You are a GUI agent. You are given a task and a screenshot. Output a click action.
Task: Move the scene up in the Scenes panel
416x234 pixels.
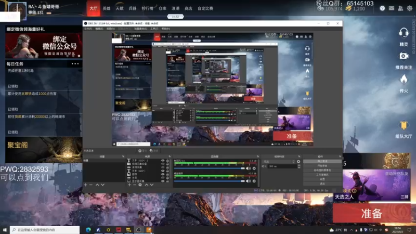(97, 185)
